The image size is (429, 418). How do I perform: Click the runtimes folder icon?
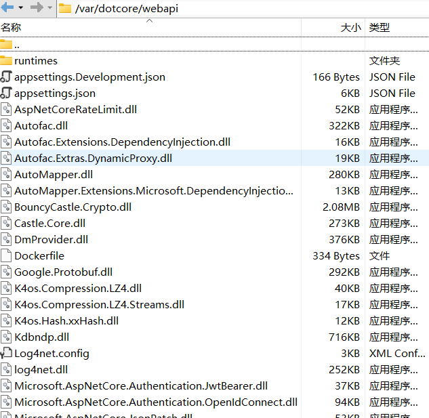[6, 60]
